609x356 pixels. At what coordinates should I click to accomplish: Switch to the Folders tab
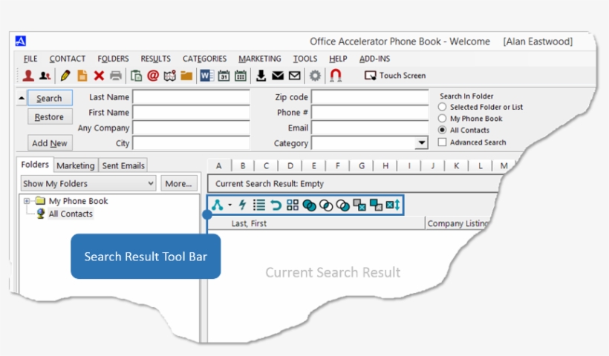pos(35,165)
